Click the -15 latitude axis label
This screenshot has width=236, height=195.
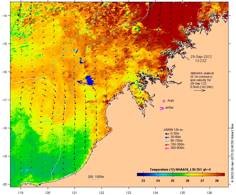[x=4, y=44]
